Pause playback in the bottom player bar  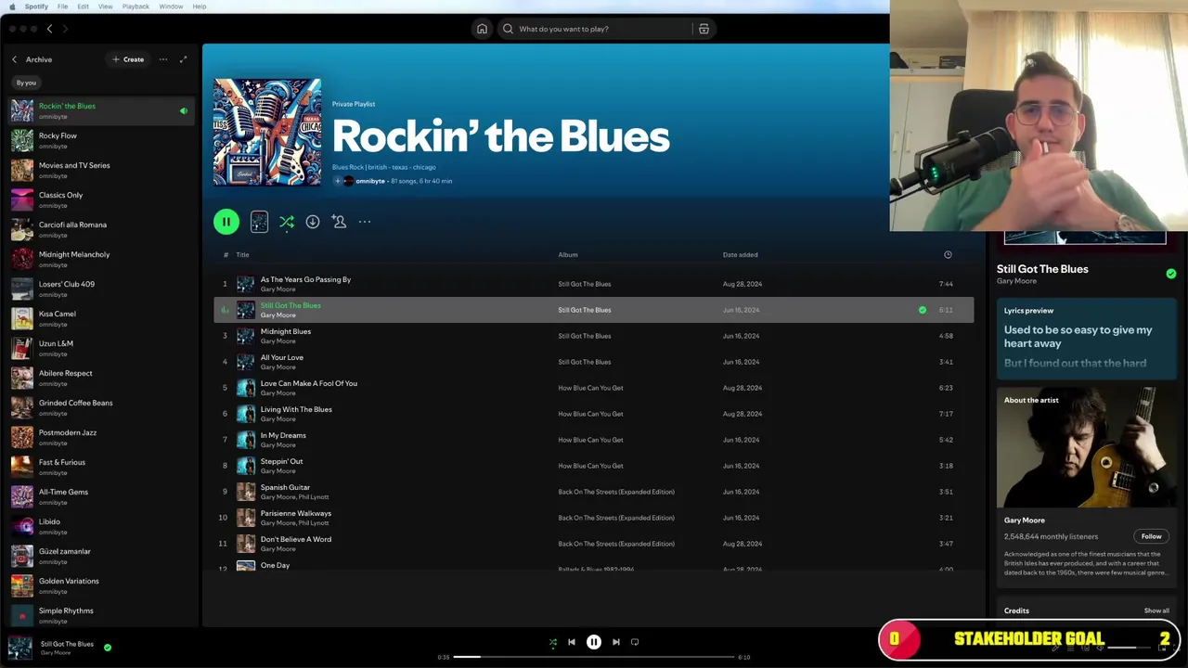point(594,642)
